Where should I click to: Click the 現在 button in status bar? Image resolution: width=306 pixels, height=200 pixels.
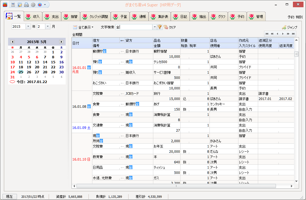pos(9,196)
